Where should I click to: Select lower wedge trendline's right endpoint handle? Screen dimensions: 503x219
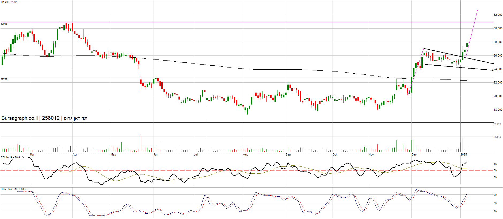(x=493, y=70)
